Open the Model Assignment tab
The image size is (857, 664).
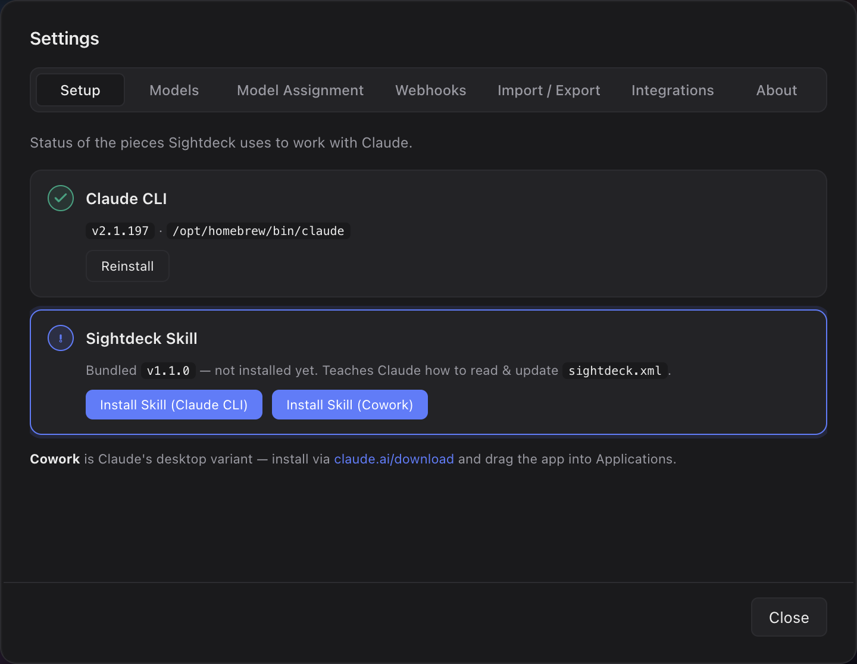click(x=300, y=90)
